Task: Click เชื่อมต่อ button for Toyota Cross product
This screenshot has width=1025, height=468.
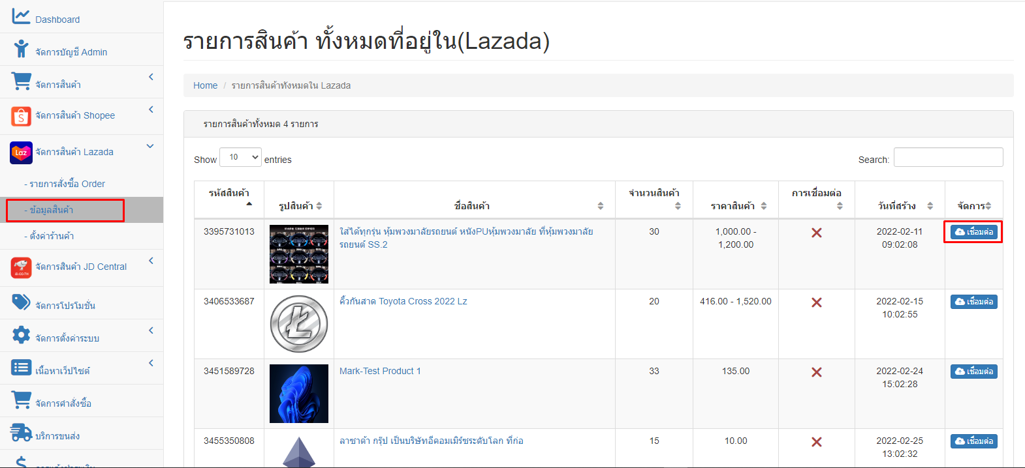Action: click(973, 302)
